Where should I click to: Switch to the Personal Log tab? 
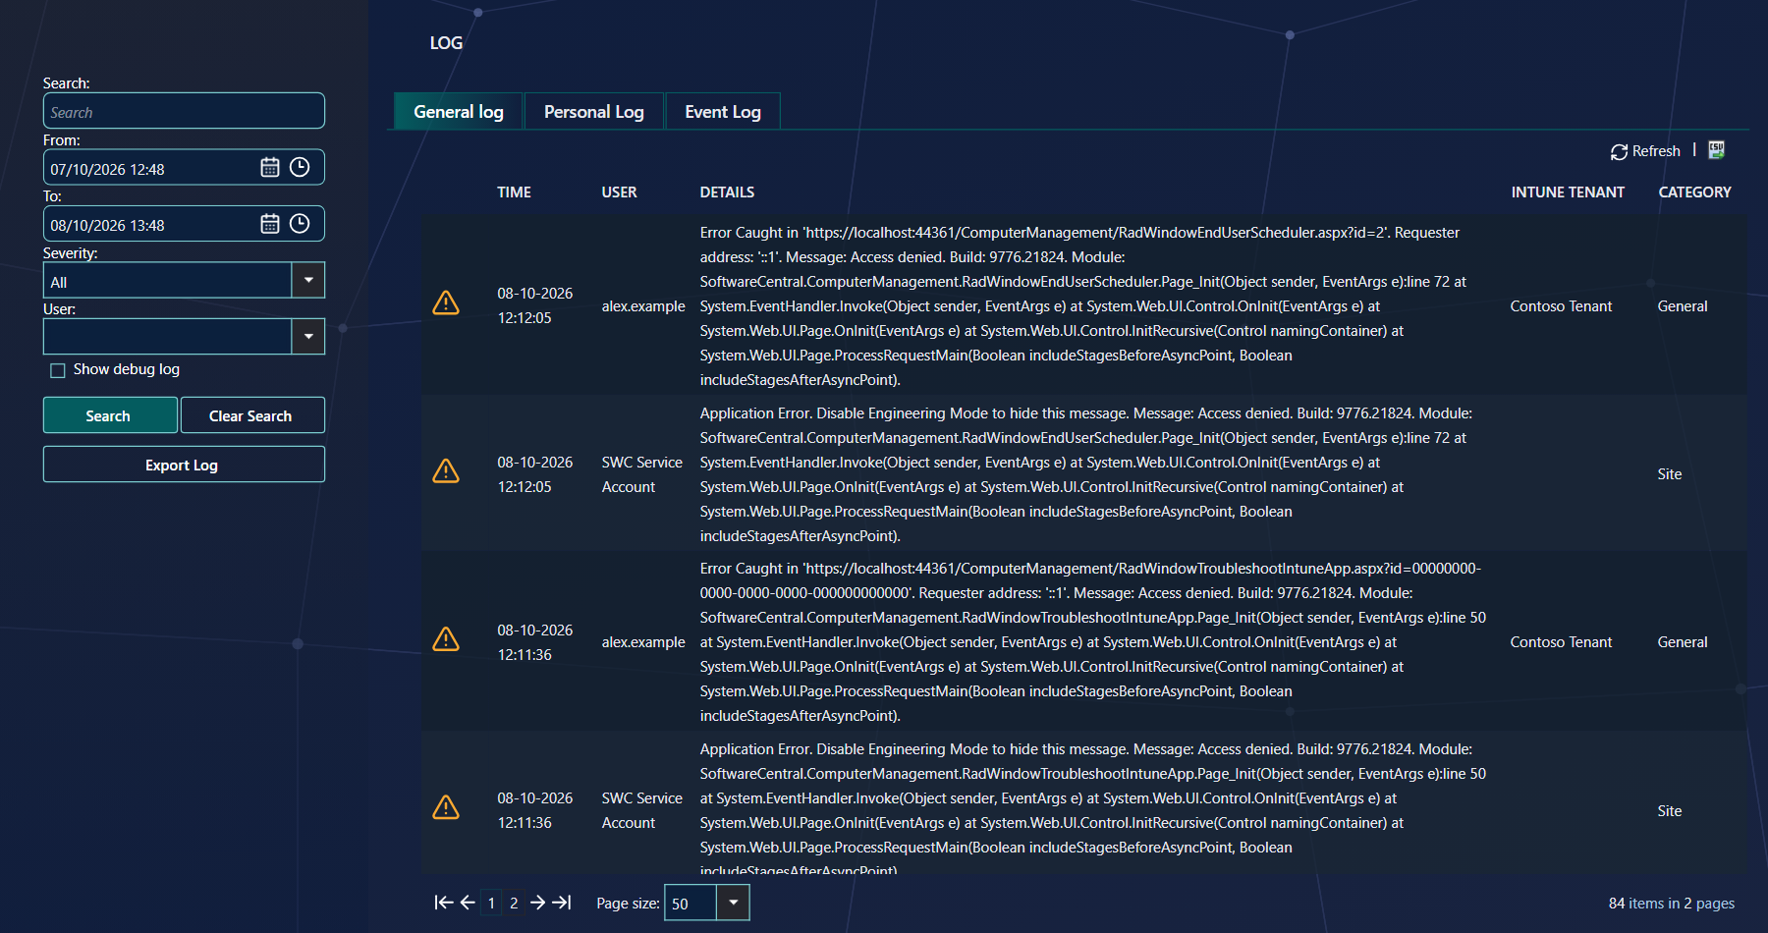tap(594, 112)
